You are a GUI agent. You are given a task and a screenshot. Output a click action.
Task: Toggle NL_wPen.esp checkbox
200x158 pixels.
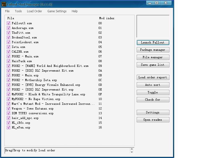pyautogui.click(x=8, y=127)
